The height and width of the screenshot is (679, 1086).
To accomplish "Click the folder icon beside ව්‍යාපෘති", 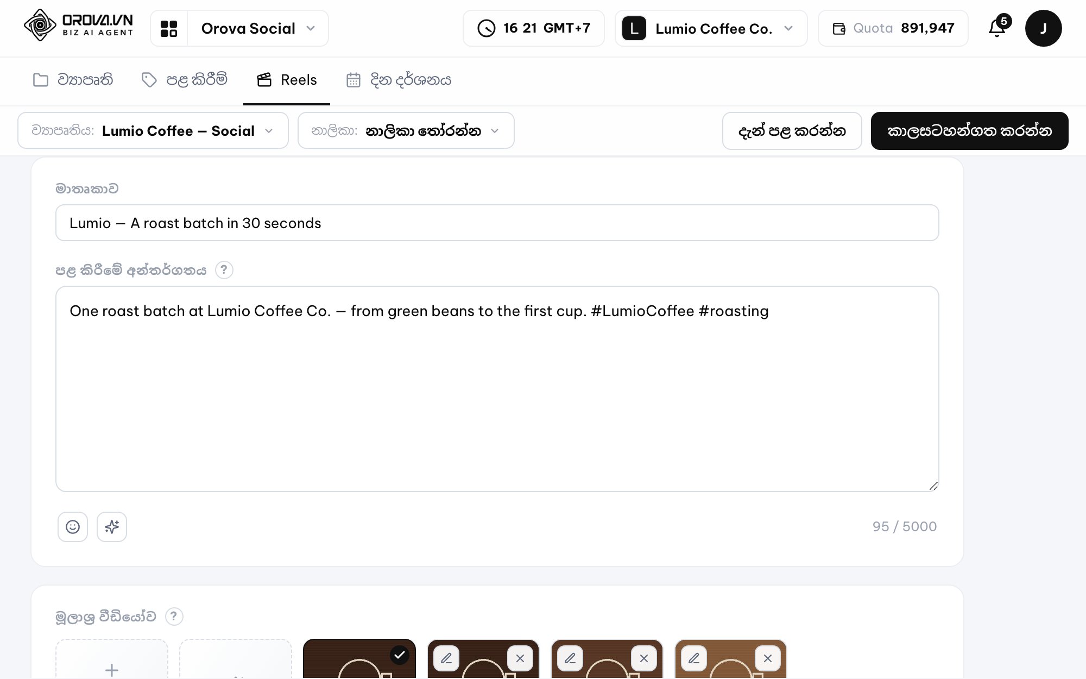I will [41, 80].
